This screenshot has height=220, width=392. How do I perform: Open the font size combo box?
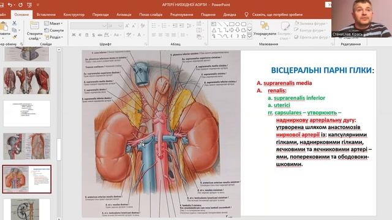(x=116, y=26)
